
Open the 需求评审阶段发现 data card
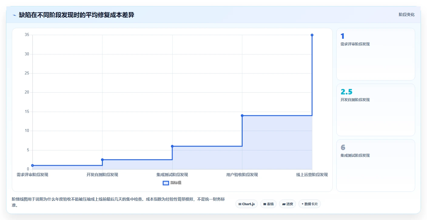375,54
